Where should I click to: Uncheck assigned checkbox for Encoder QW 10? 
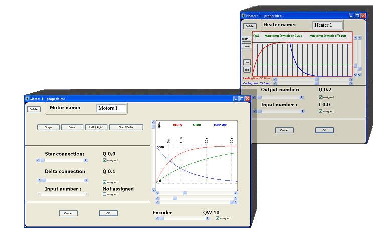[217, 218]
